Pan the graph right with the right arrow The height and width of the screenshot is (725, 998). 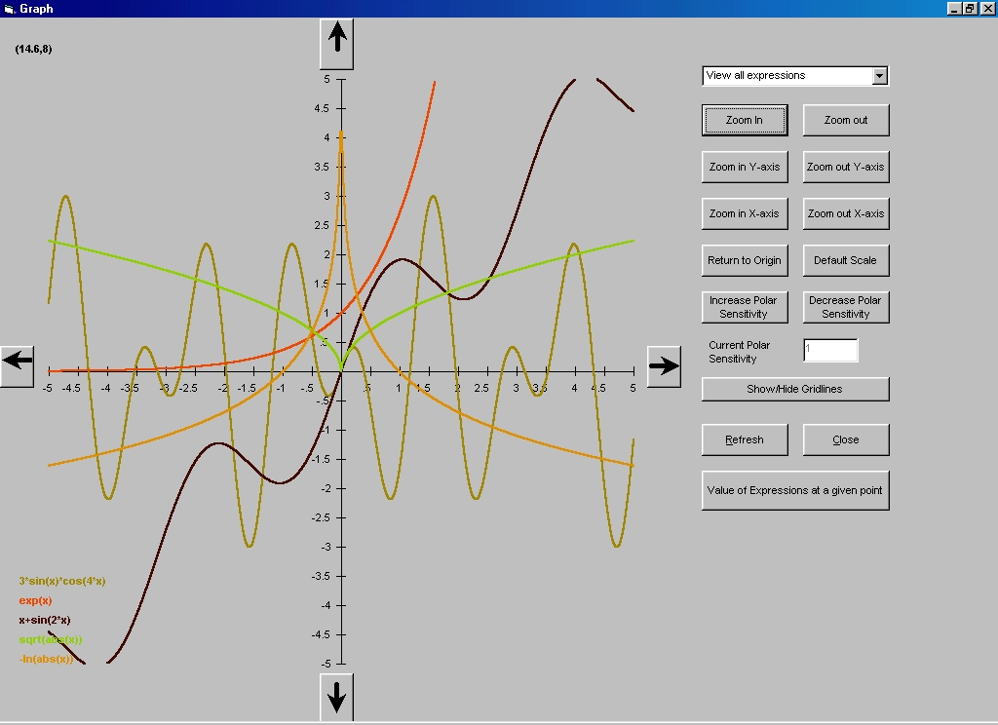[x=664, y=366]
